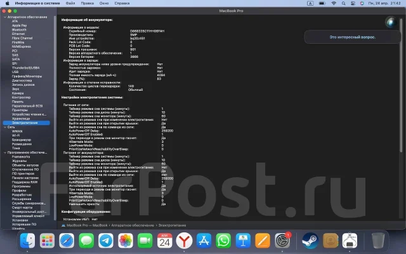The width and height of the screenshot is (406, 254).
Task: Open the Справка menu
Action: (x=122, y=3)
